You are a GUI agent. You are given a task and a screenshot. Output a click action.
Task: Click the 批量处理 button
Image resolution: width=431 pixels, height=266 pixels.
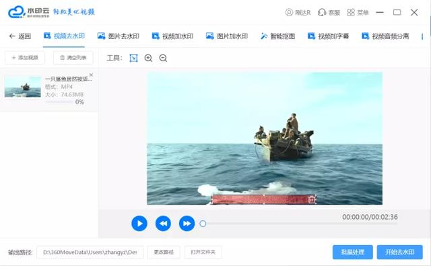tap(353, 252)
